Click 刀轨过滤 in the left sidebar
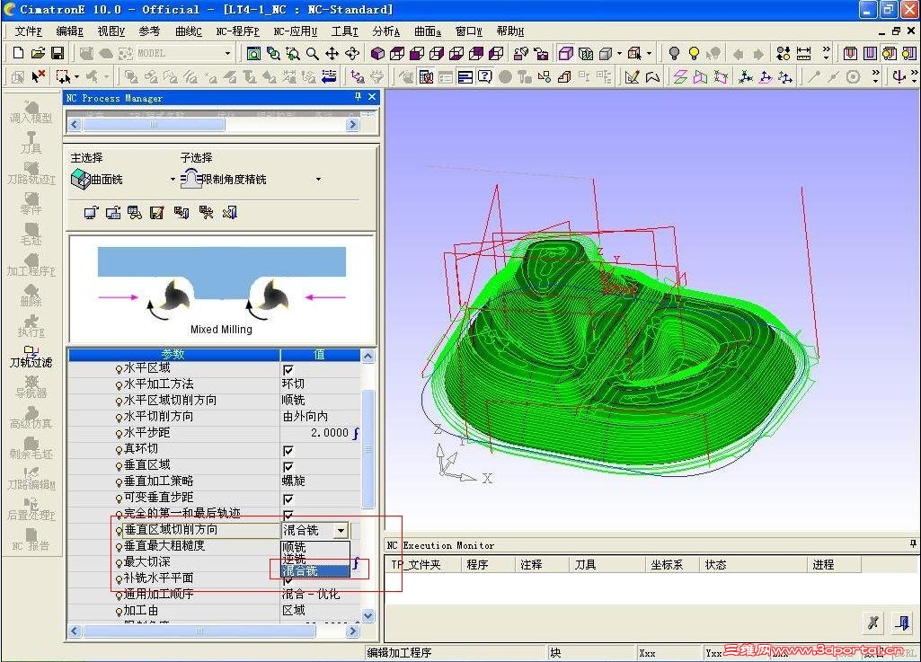 point(31,357)
